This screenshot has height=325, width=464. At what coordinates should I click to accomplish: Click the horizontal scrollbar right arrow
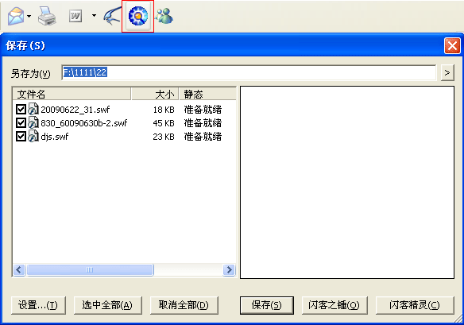[229, 269]
